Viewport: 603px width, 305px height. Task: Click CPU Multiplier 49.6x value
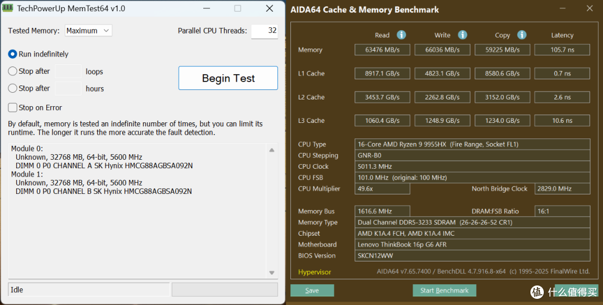coord(382,189)
